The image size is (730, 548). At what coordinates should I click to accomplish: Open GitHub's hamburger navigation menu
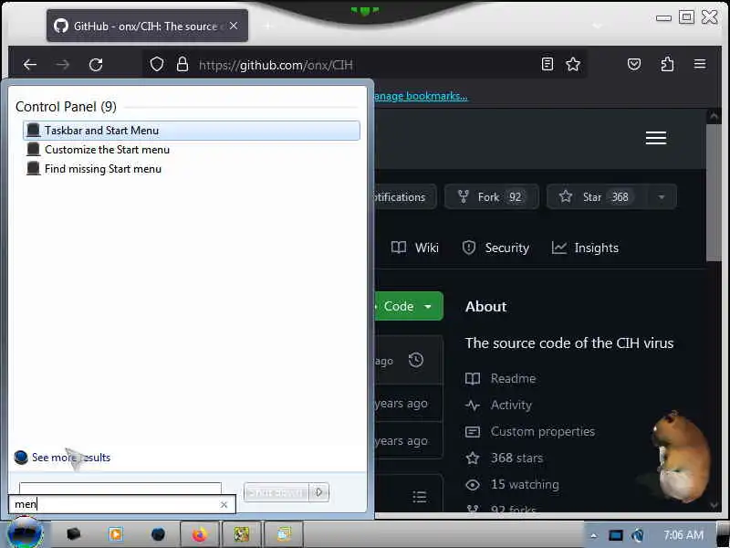point(656,138)
